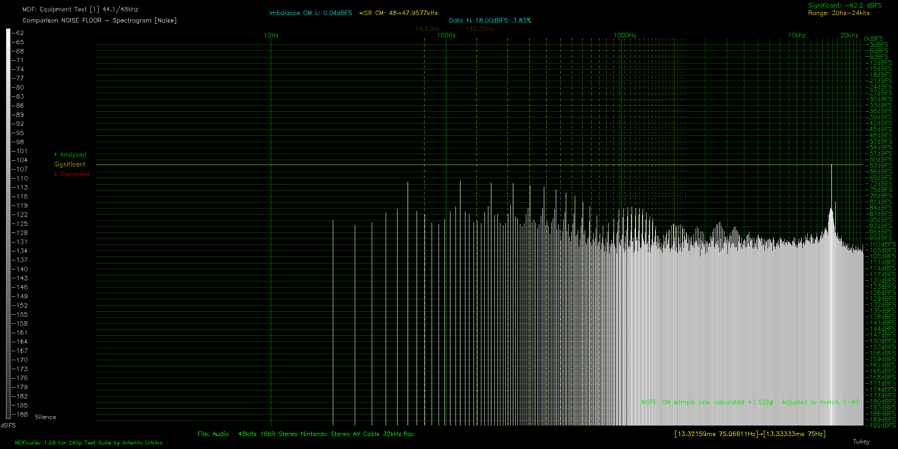Click the '-188' value on left color scale
The width and height of the screenshot is (898, 449).
[x=20, y=415]
